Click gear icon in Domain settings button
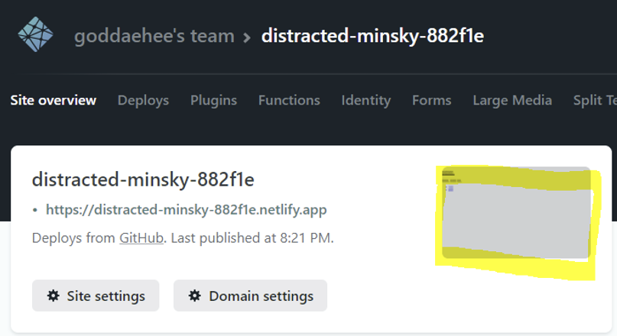This screenshot has width=617, height=336. click(x=194, y=296)
